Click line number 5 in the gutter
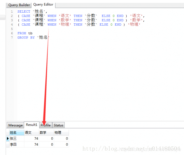184x155 pixels. (x=12, y=29)
